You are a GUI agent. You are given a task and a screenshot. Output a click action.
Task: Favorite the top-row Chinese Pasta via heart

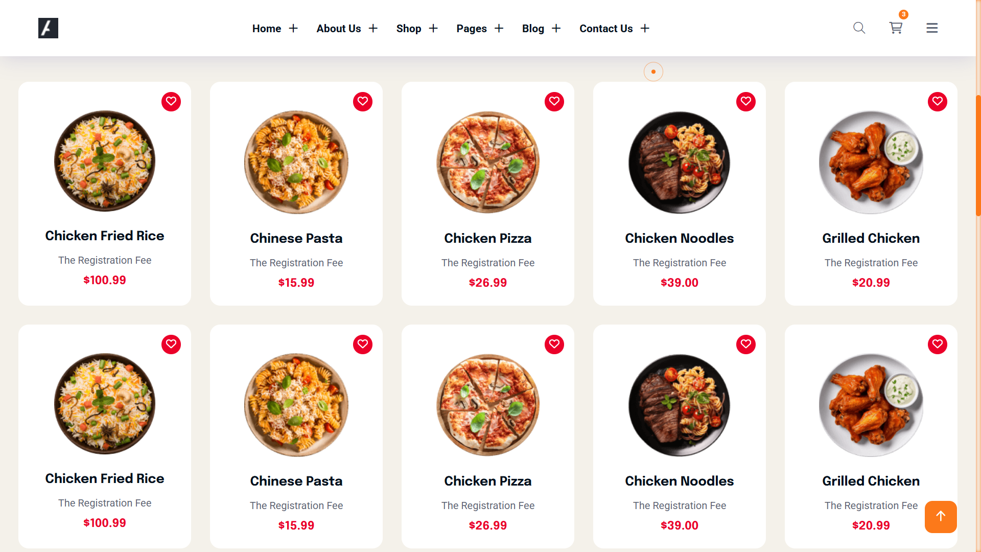(x=362, y=101)
